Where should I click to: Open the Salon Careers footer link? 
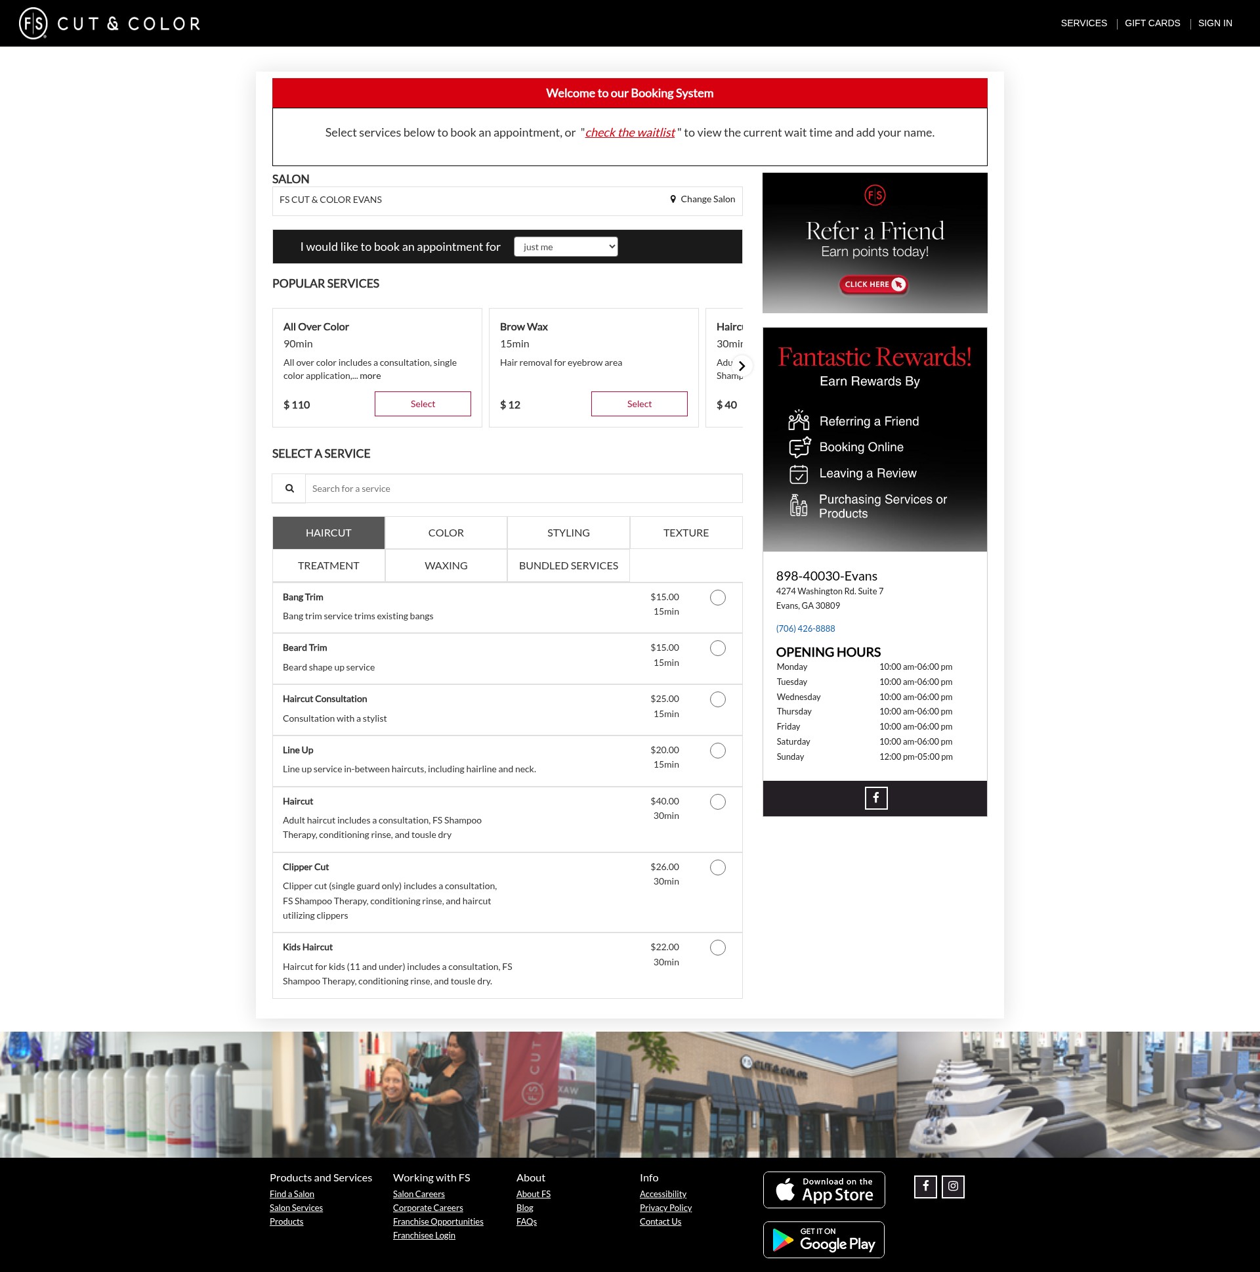coord(419,1194)
